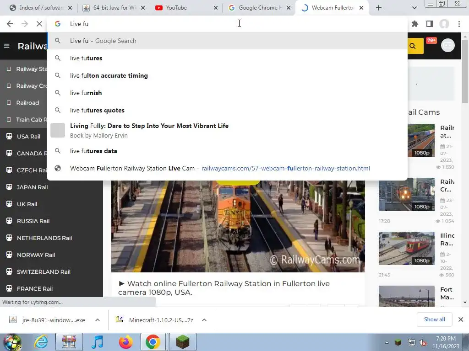Image resolution: width=469 pixels, height=351 pixels.
Task: Click the address bar text 'Live fu'
Action: point(79,24)
